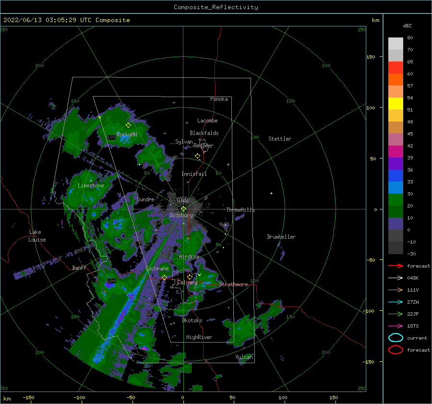Click the Stettler town label
The image size is (432, 404).
coord(280,139)
